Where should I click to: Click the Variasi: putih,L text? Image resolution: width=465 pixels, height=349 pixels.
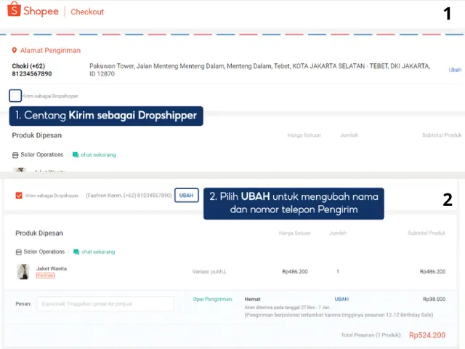pyautogui.click(x=209, y=271)
